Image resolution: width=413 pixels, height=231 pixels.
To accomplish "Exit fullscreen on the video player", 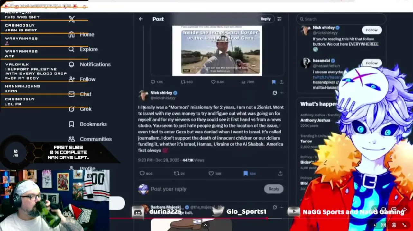I will 404,225.
